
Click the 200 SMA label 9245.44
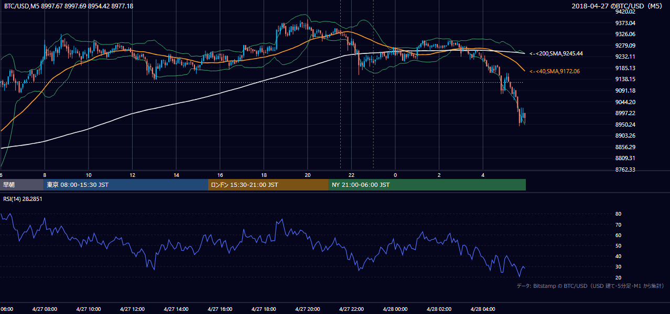[x=556, y=53]
